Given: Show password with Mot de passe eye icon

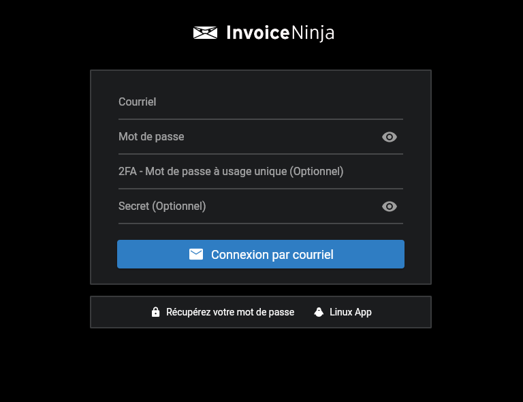Looking at the screenshot, I should [x=390, y=137].
